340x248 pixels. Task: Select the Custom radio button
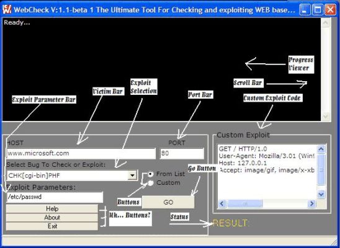[151, 183]
